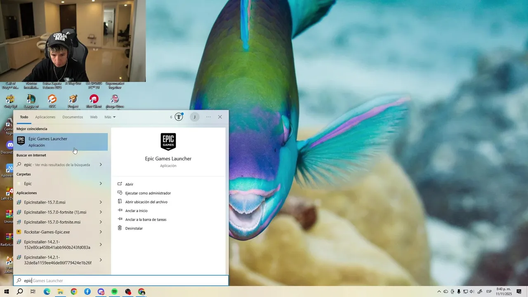Click 'epic - Ver más resultados de la búsqueda'
Image resolution: width=528 pixels, height=297 pixels.
57,165
